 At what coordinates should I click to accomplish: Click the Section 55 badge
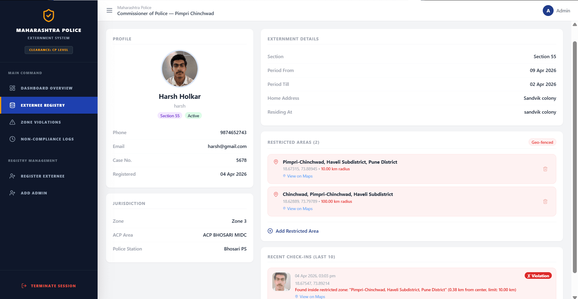[x=170, y=116]
